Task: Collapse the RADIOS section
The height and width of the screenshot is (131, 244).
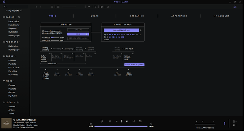Action: (x=16, y=17)
